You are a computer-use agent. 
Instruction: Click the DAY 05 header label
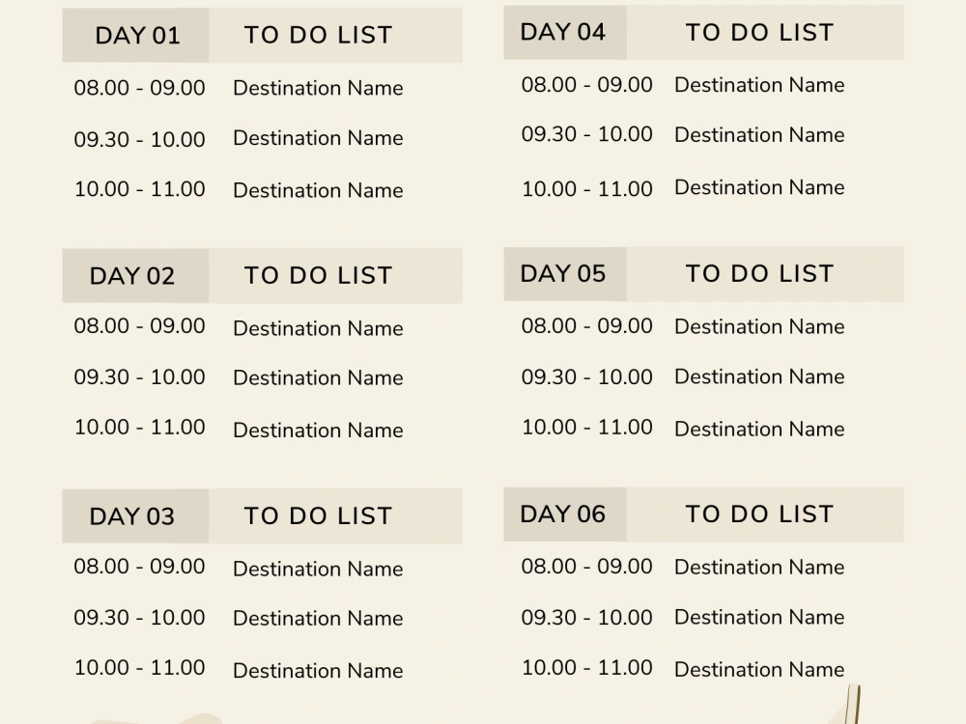point(563,273)
